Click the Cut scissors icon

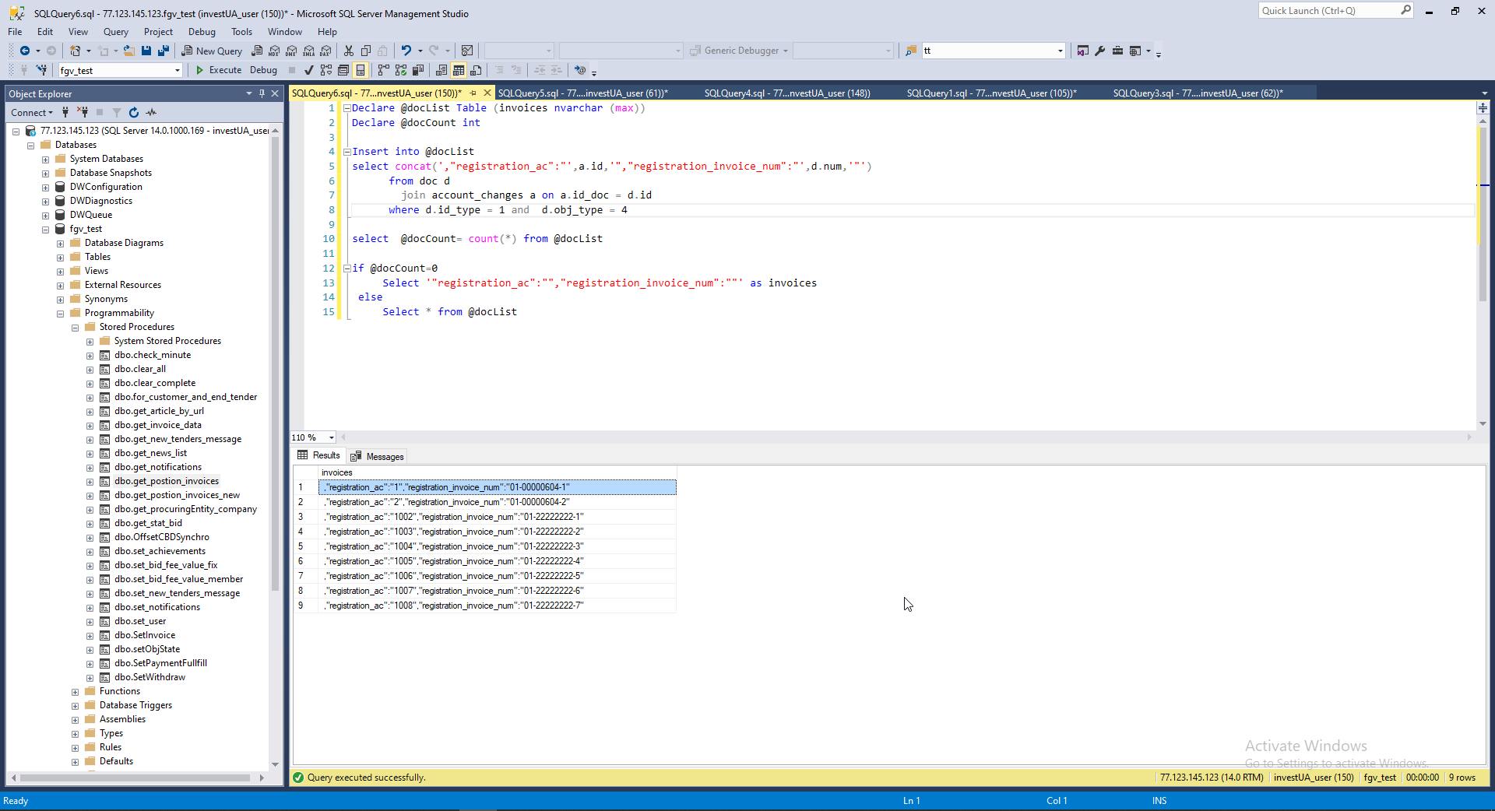click(x=349, y=51)
